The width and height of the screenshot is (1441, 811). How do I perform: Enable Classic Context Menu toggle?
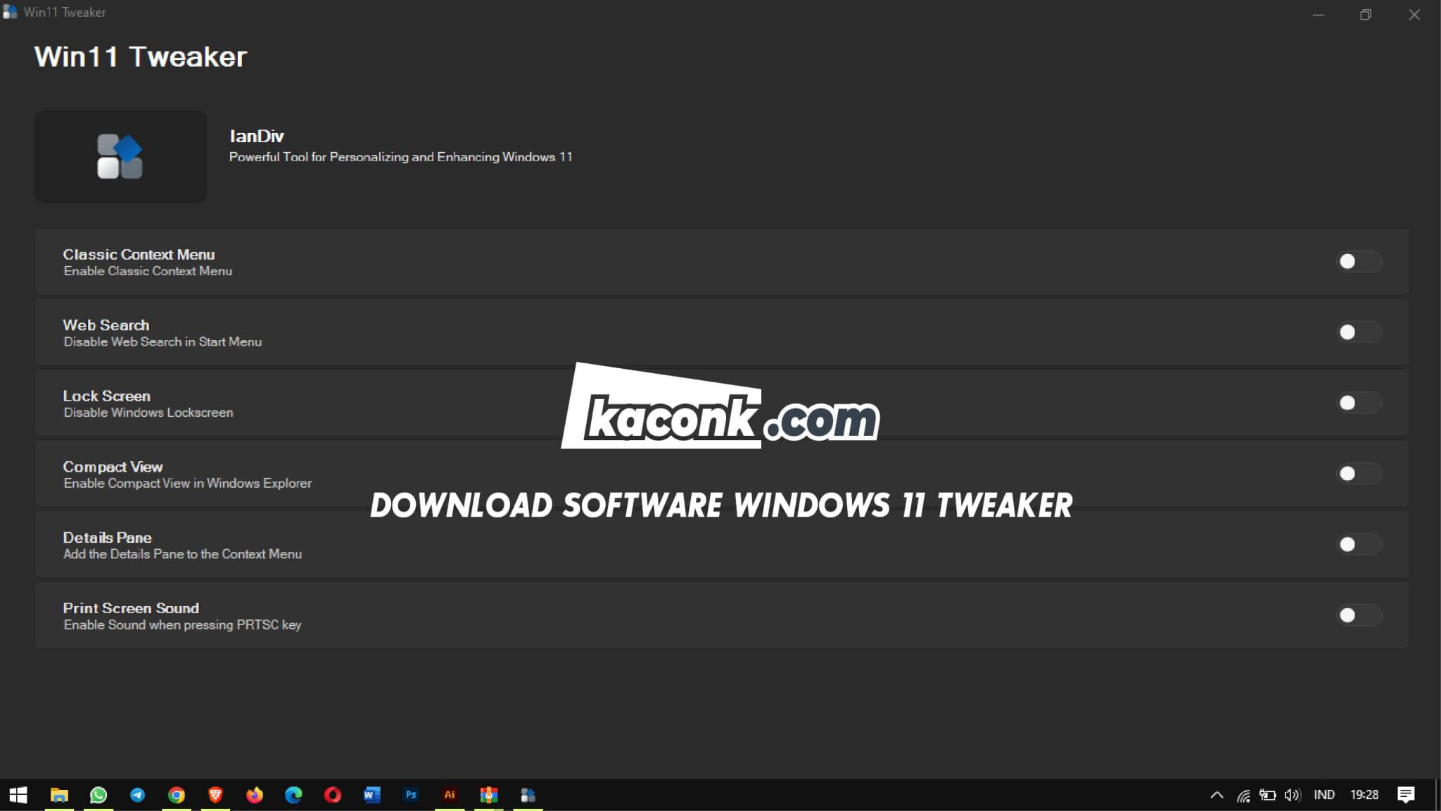pos(1359,261)
